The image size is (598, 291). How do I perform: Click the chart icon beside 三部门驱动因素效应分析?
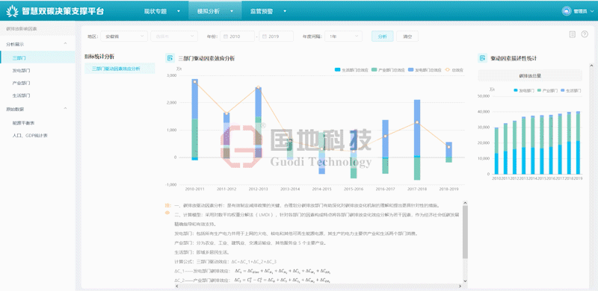170,58
